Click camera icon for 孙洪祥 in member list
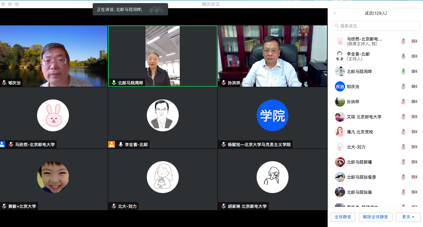This screenshot has width=423, height=227. click(414, 101)
